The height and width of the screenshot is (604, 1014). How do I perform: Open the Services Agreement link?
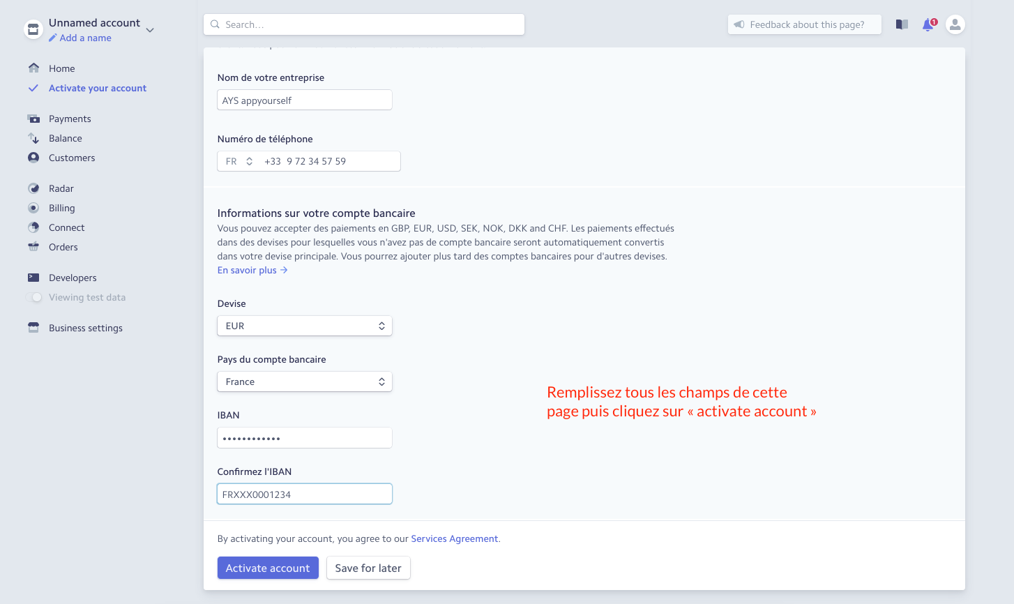(455, 538)
